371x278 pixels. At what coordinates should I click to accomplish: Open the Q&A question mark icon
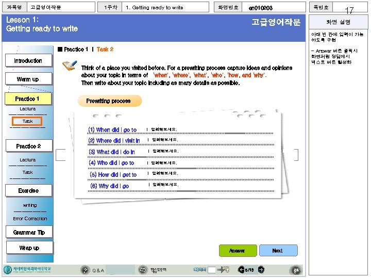(x=85, y=270)
